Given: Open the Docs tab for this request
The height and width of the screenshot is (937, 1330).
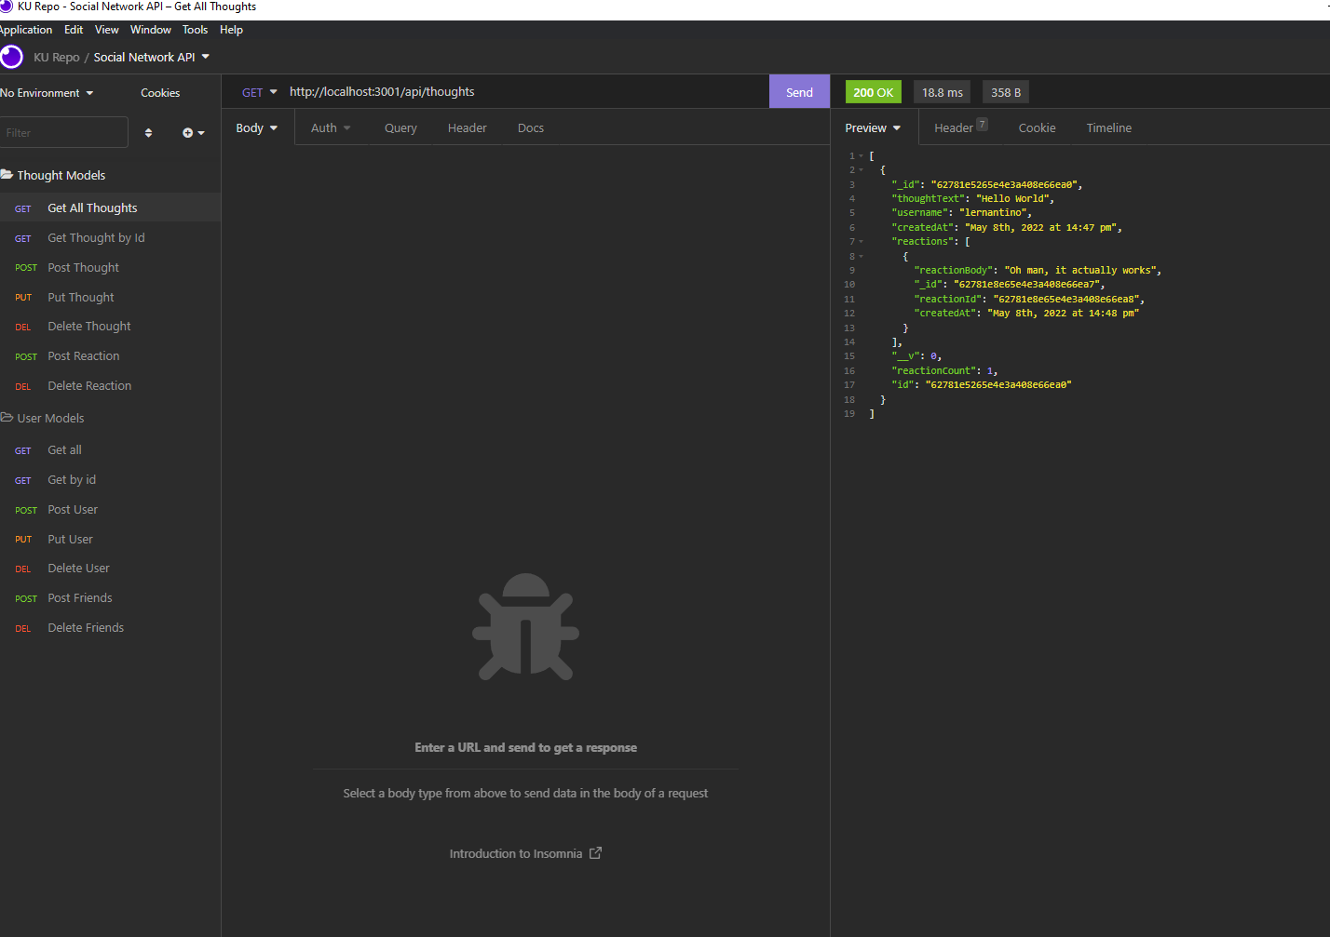Looking at the screenshot, I should point(530,127).
